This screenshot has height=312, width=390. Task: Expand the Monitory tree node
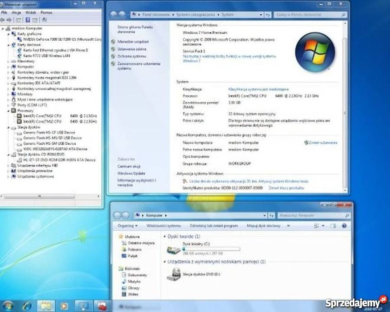click(8, 94)
